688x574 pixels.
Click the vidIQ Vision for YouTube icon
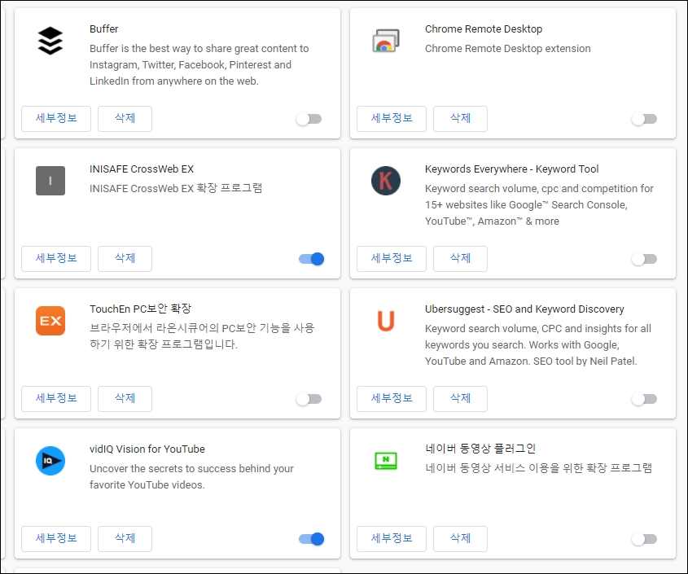point(50,461)
